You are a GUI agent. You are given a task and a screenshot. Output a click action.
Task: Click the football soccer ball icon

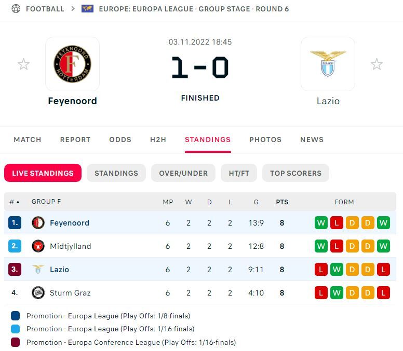pyautogui.click(x=16, y=9)
